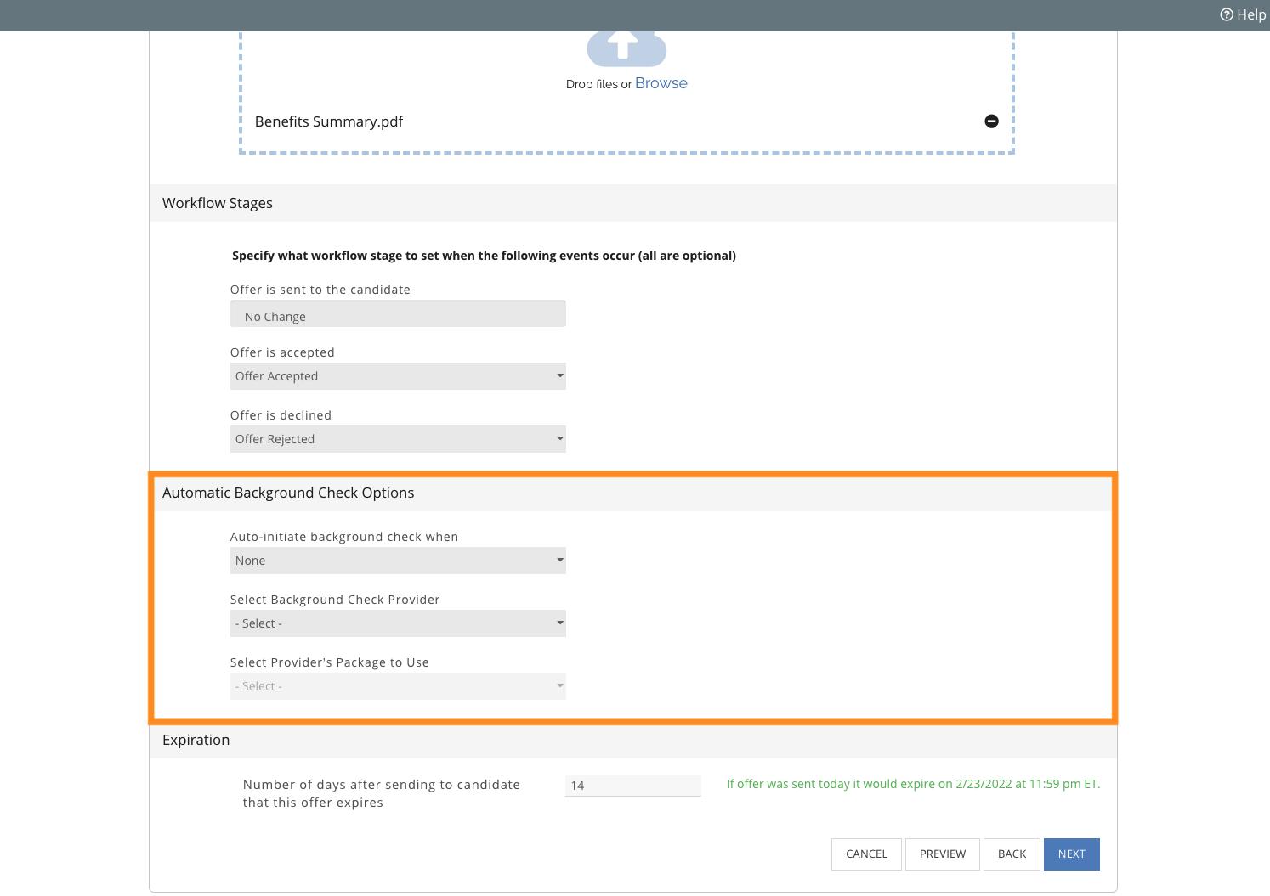Click the expiration days input field

pos(632,786)
